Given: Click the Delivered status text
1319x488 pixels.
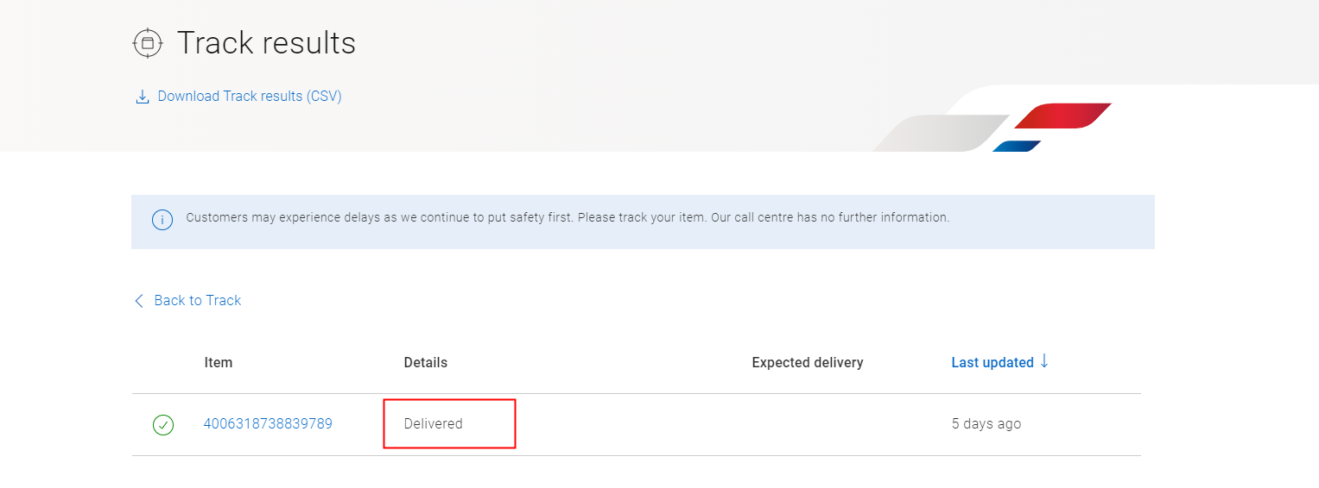Looking at the screenshot, I should pos(434,424).
